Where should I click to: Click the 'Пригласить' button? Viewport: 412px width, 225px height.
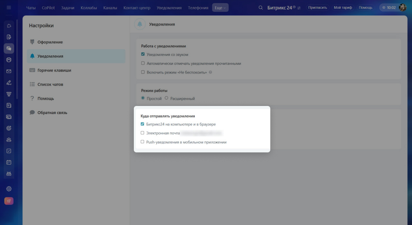tap(318, 8)
